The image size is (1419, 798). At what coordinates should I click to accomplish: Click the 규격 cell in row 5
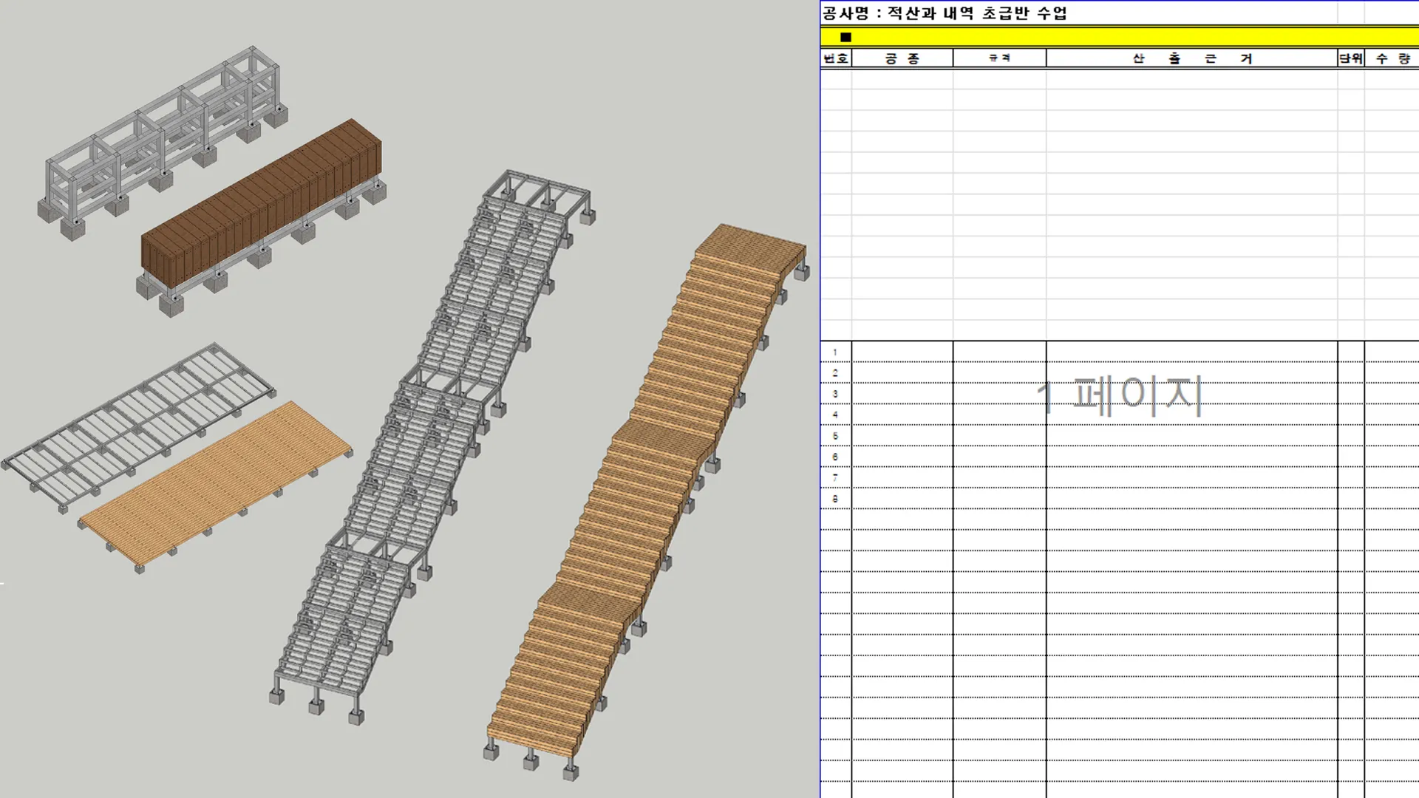[x=999, y=436]
